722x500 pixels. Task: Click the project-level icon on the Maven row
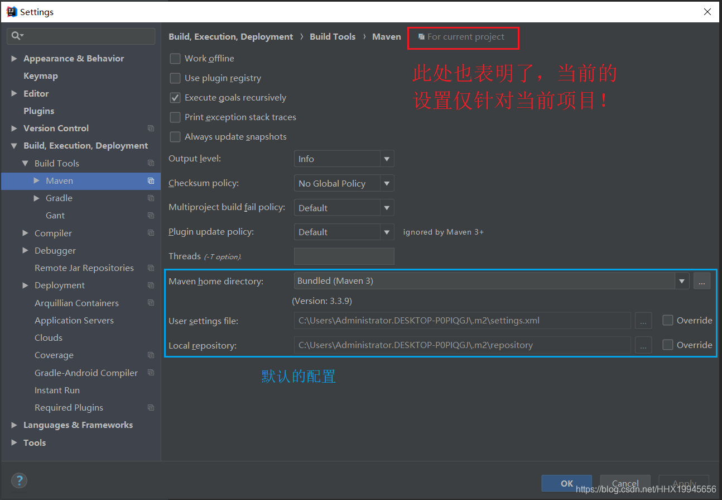click(151, 181)
